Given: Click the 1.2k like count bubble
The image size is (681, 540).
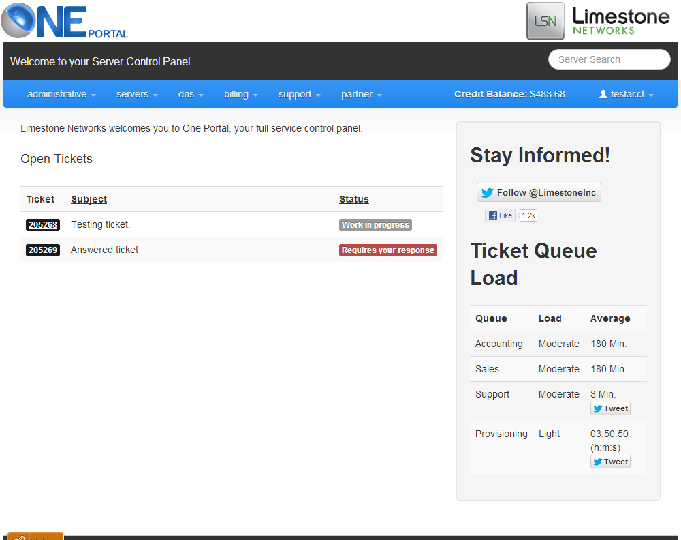Looking at the screenshot, I should tap(528, 215).
